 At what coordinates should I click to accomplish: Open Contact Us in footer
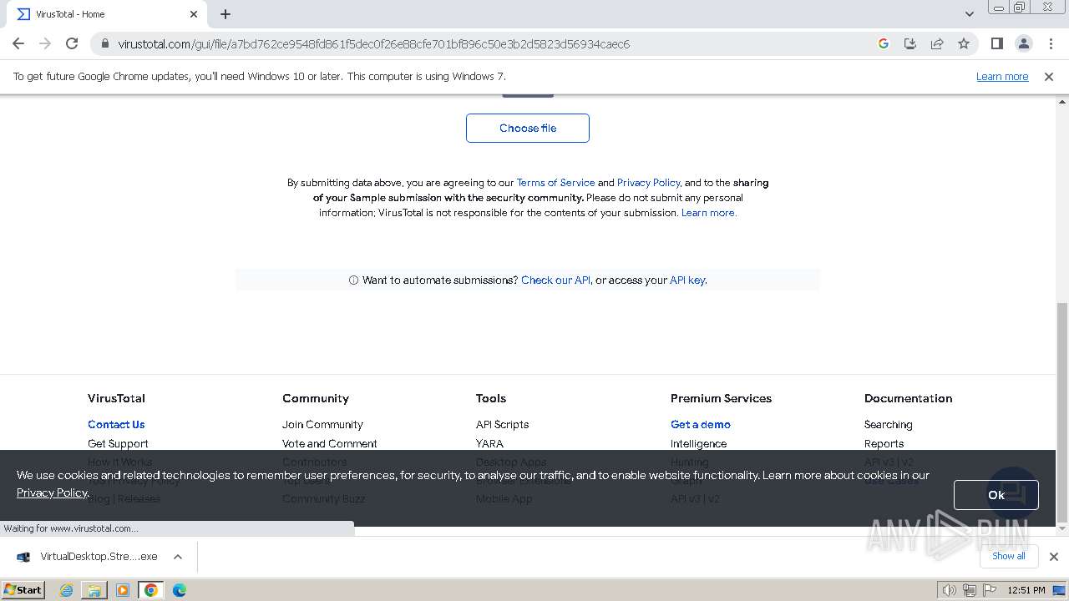(x=116, y=424)
